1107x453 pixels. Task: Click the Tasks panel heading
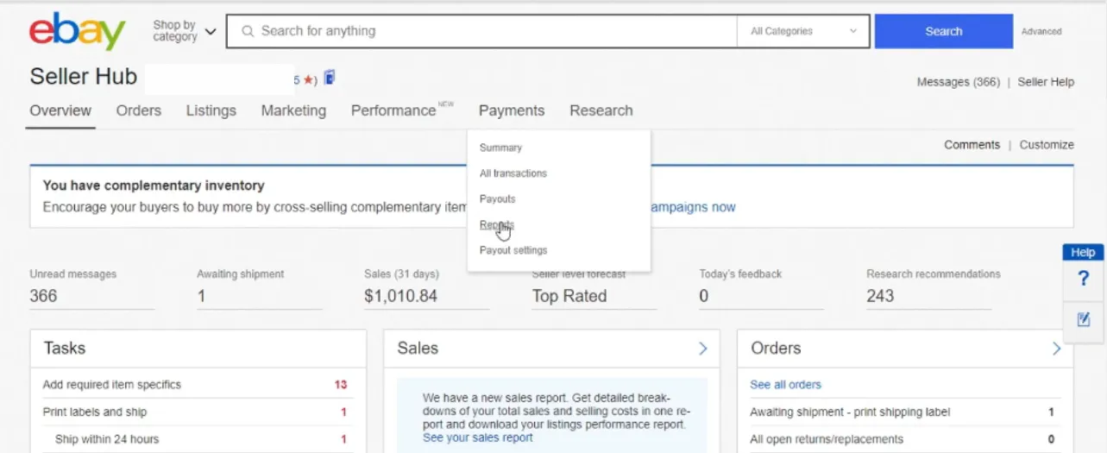(x=65, y=349)
